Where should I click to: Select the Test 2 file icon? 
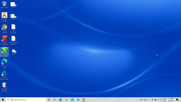pyautogui.click(x=13, y=17)
